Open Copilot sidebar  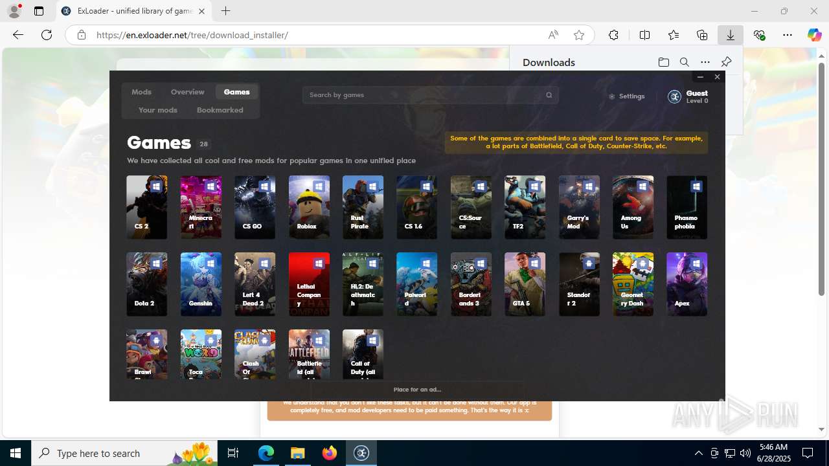(x=814, y=35)
